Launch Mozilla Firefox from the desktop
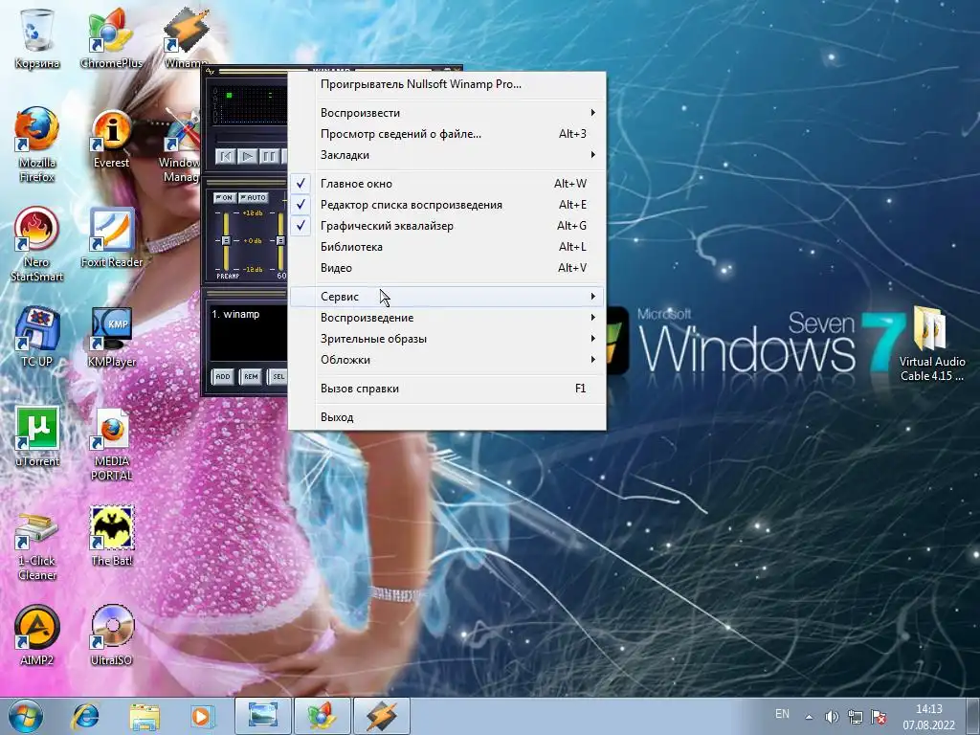This screenshot has width=980, height=735. 37,144
